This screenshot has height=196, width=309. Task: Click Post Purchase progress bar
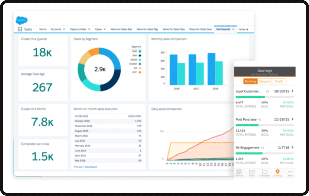[x=265, y=125]
